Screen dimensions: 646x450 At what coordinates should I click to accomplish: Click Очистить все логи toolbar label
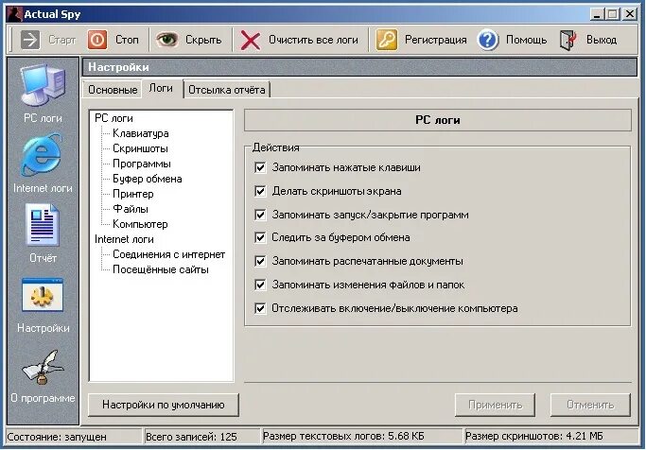click(313, 40)
